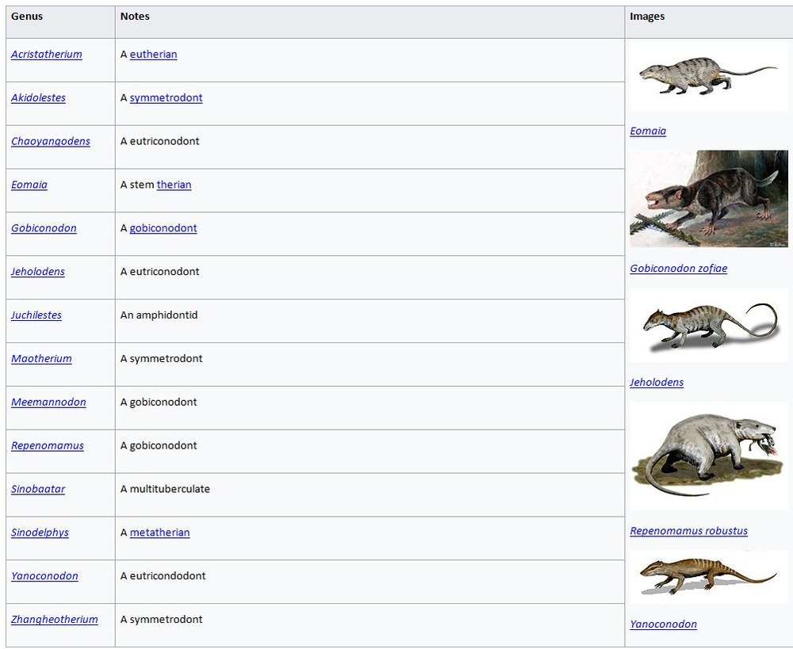Follow the Gobiconodon genus link
Viewport: 793px width, 649px height.
pos(44,228)
